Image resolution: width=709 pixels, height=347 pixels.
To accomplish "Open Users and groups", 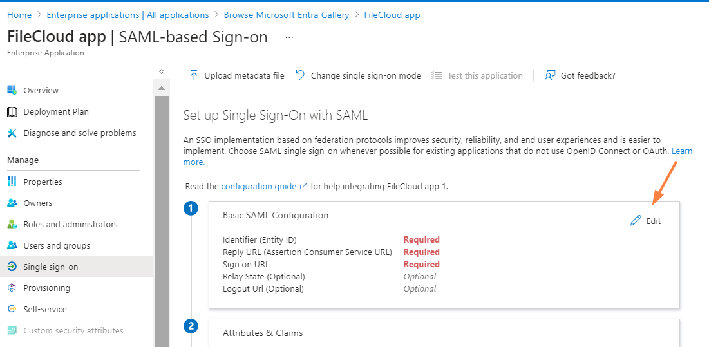I will pos(57,245).
